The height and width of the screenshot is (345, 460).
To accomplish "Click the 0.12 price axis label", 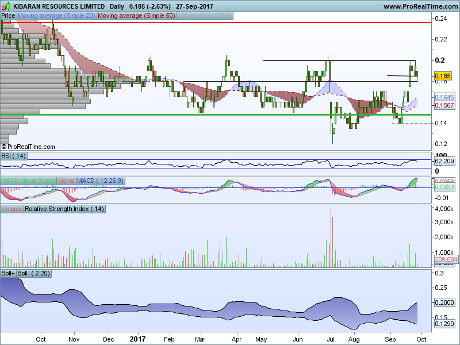I will [441, 144].
